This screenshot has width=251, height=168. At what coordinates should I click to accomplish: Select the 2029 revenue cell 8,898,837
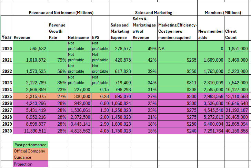tap(30, 124)
